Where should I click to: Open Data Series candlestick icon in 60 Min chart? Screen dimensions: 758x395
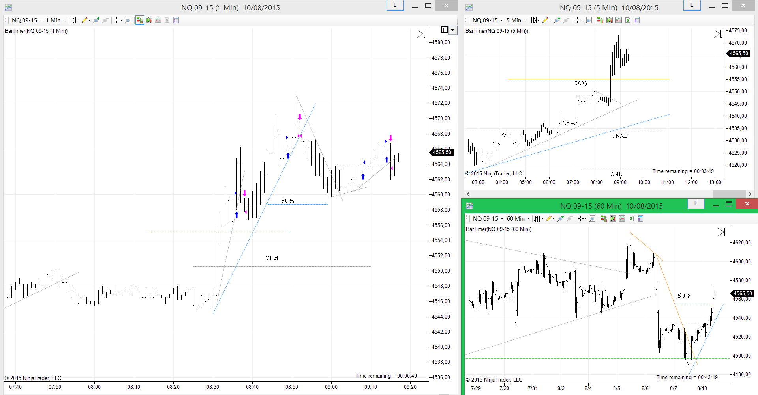pos(613,218)
